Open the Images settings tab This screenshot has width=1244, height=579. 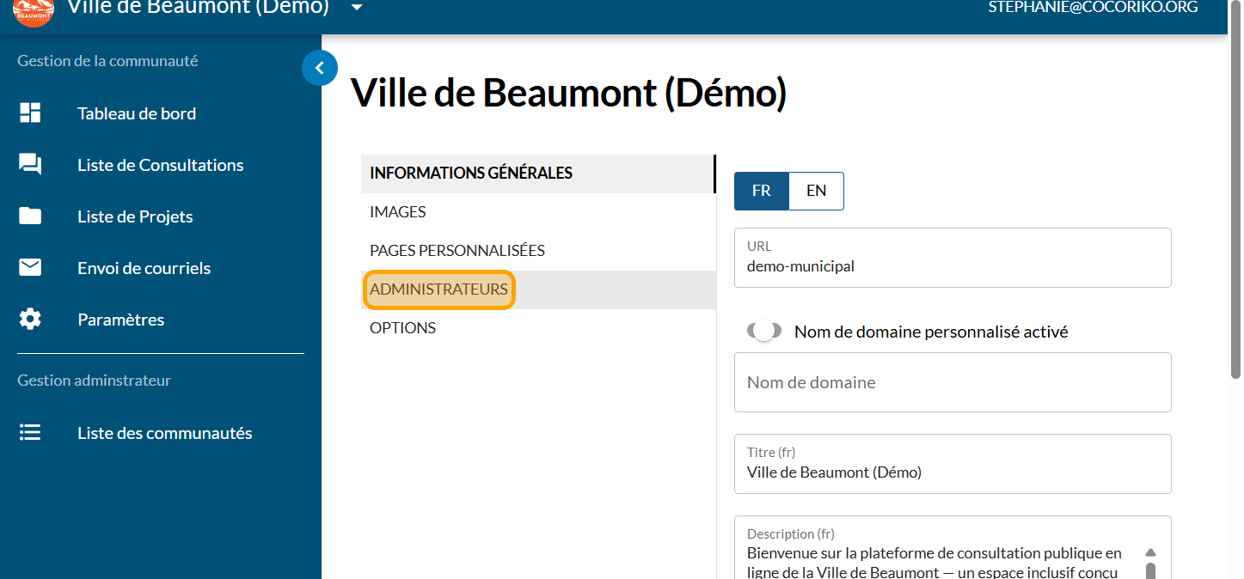click(397, 212)
